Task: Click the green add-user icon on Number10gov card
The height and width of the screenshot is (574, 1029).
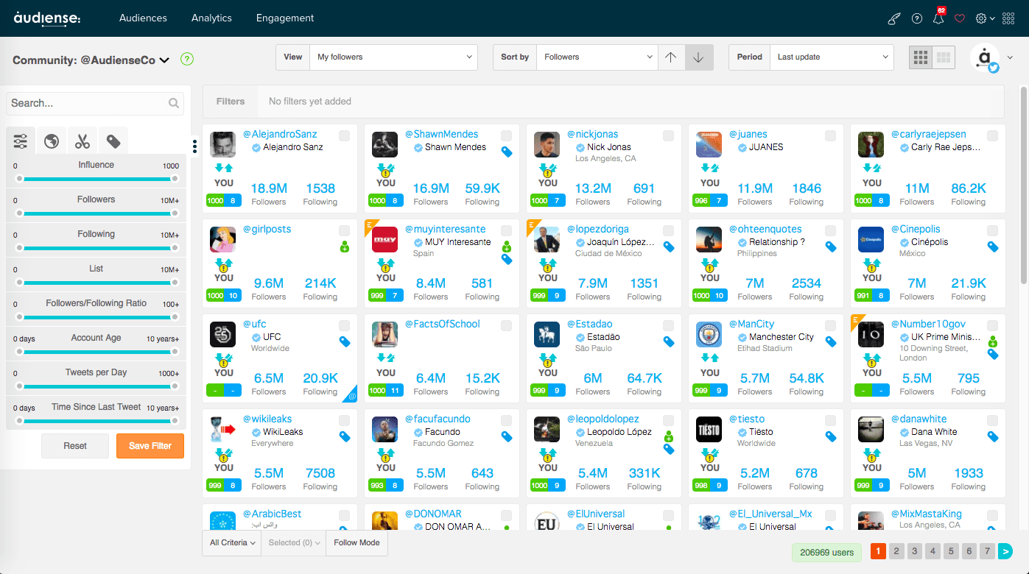Action: click(x=993, y=342)
